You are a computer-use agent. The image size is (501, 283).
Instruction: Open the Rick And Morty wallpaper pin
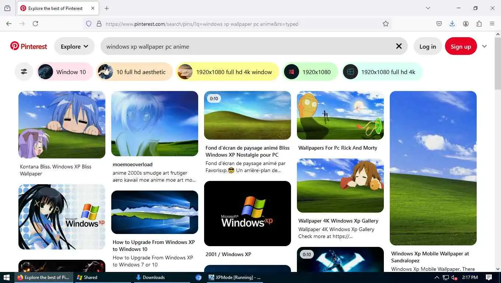pyautogui.click(x=340, y=115)
